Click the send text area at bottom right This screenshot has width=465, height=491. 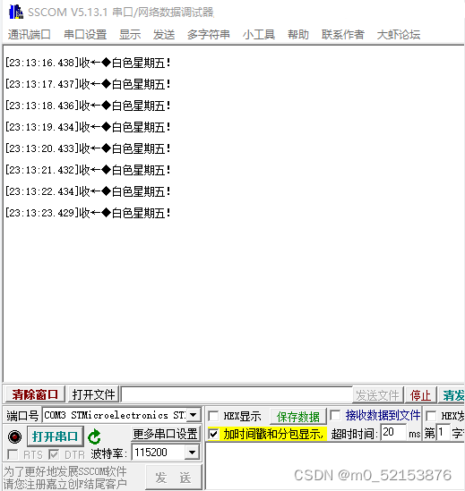point(335,466)
